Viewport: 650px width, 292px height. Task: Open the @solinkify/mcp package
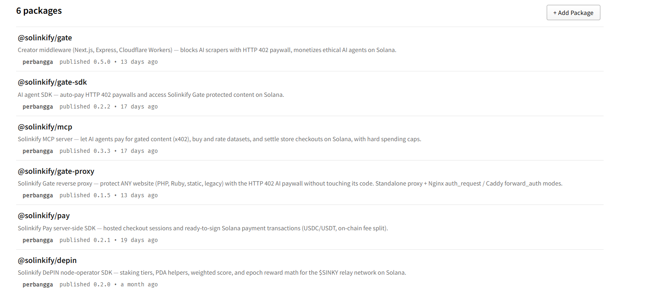coord(45,127)
